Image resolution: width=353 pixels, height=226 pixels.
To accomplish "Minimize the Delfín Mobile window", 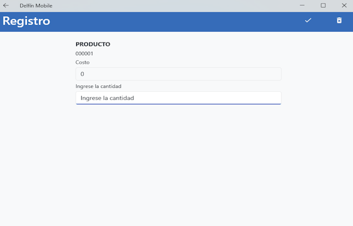I will 302,6.
